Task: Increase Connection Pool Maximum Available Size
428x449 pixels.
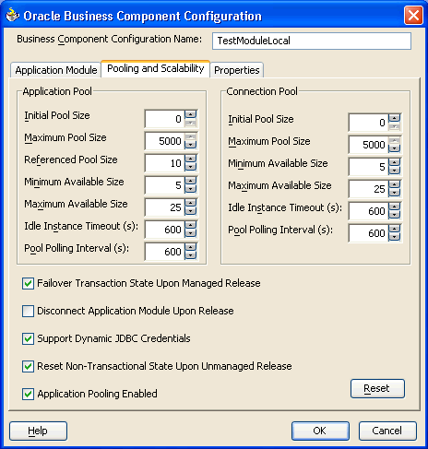Action: [395, 184]
